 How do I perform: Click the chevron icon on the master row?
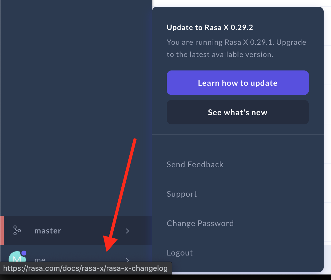coord(127,231)
